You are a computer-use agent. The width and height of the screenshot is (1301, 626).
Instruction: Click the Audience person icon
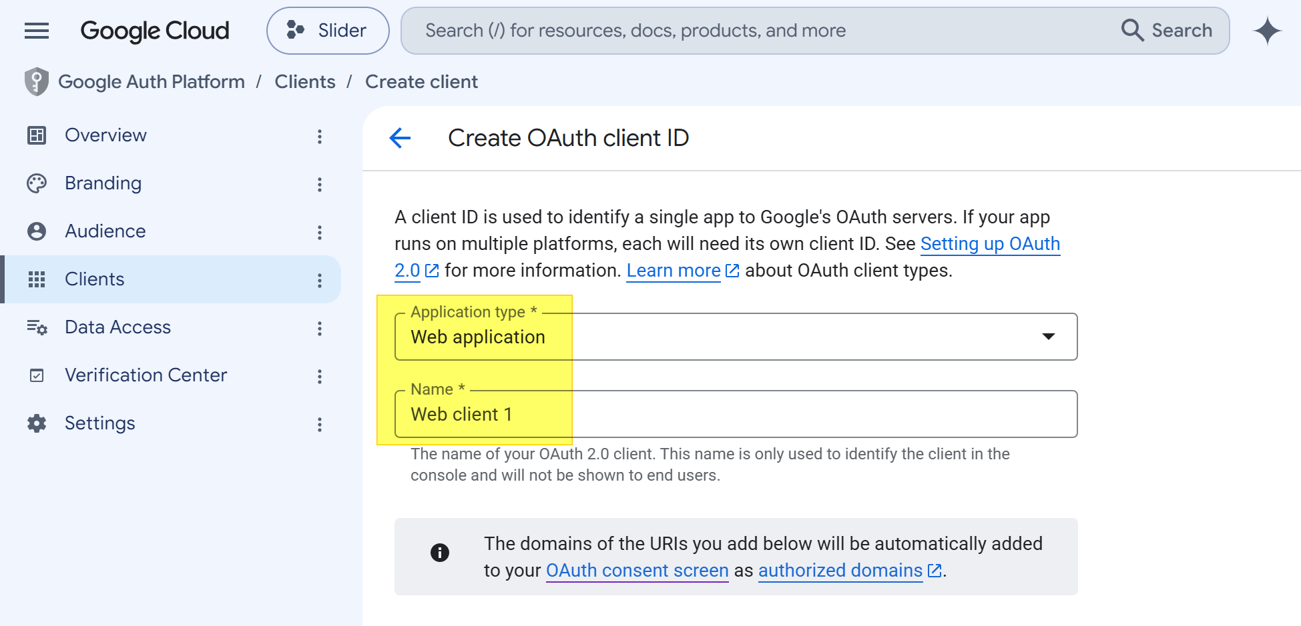coord(37,231)
